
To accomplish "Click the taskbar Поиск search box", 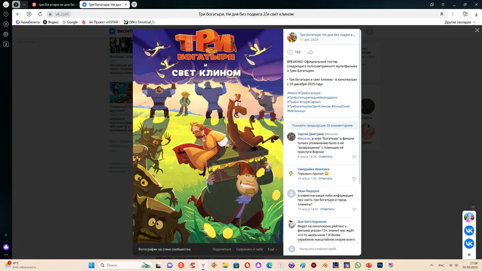I will point(125,265).
